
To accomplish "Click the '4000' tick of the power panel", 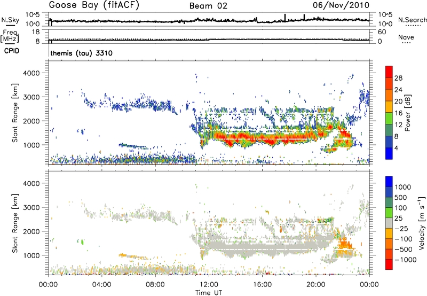I will pos(31,73).
